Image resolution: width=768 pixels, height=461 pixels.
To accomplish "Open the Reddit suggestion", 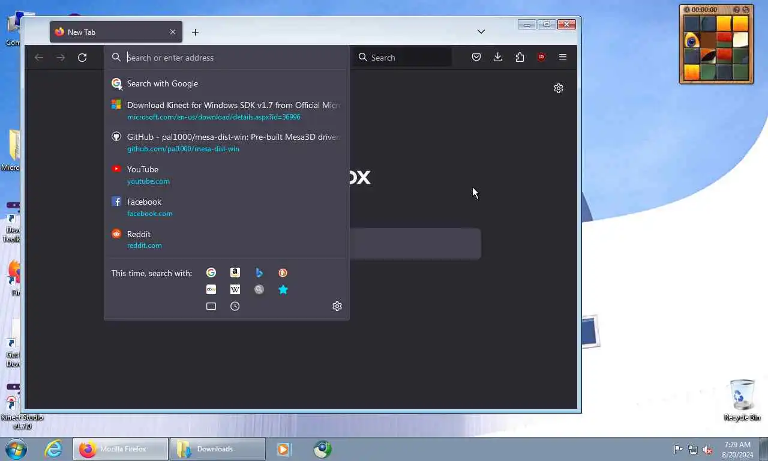I will point(227,239).
